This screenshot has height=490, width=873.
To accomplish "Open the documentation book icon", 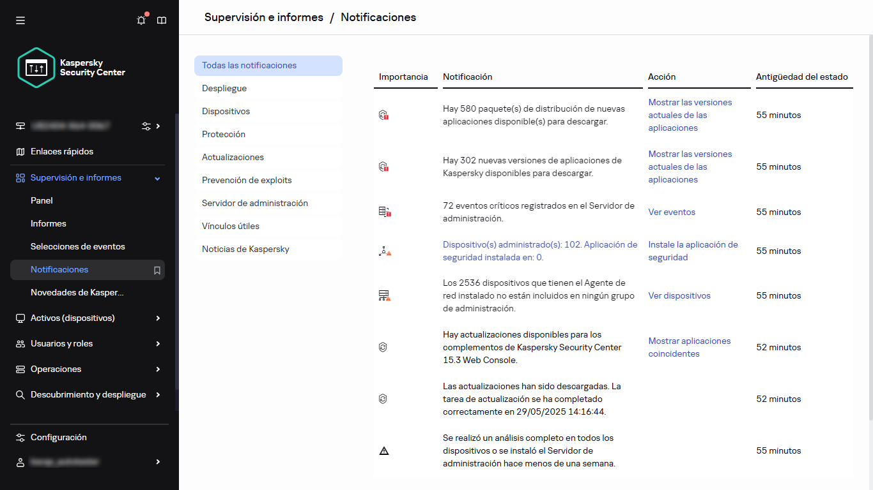I will click(x=162, y=20).
